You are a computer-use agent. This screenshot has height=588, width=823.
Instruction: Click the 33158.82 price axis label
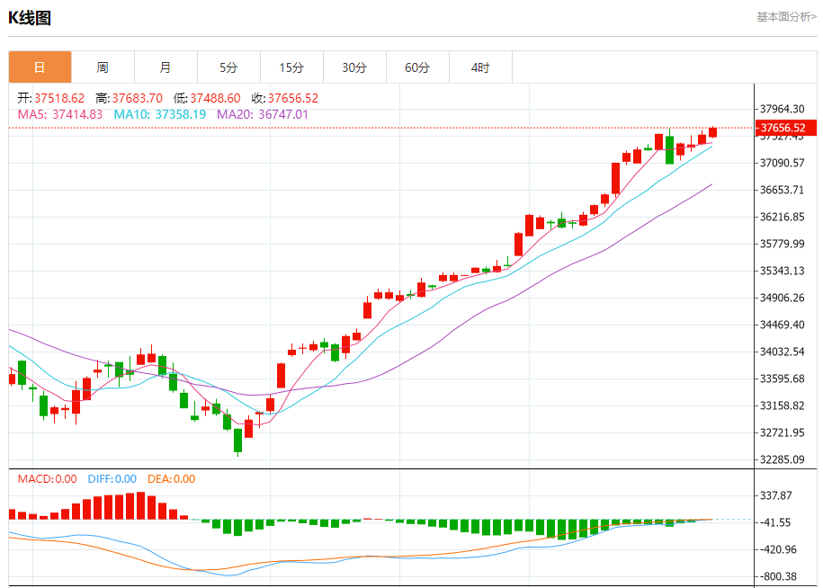(x=782, y=406)
